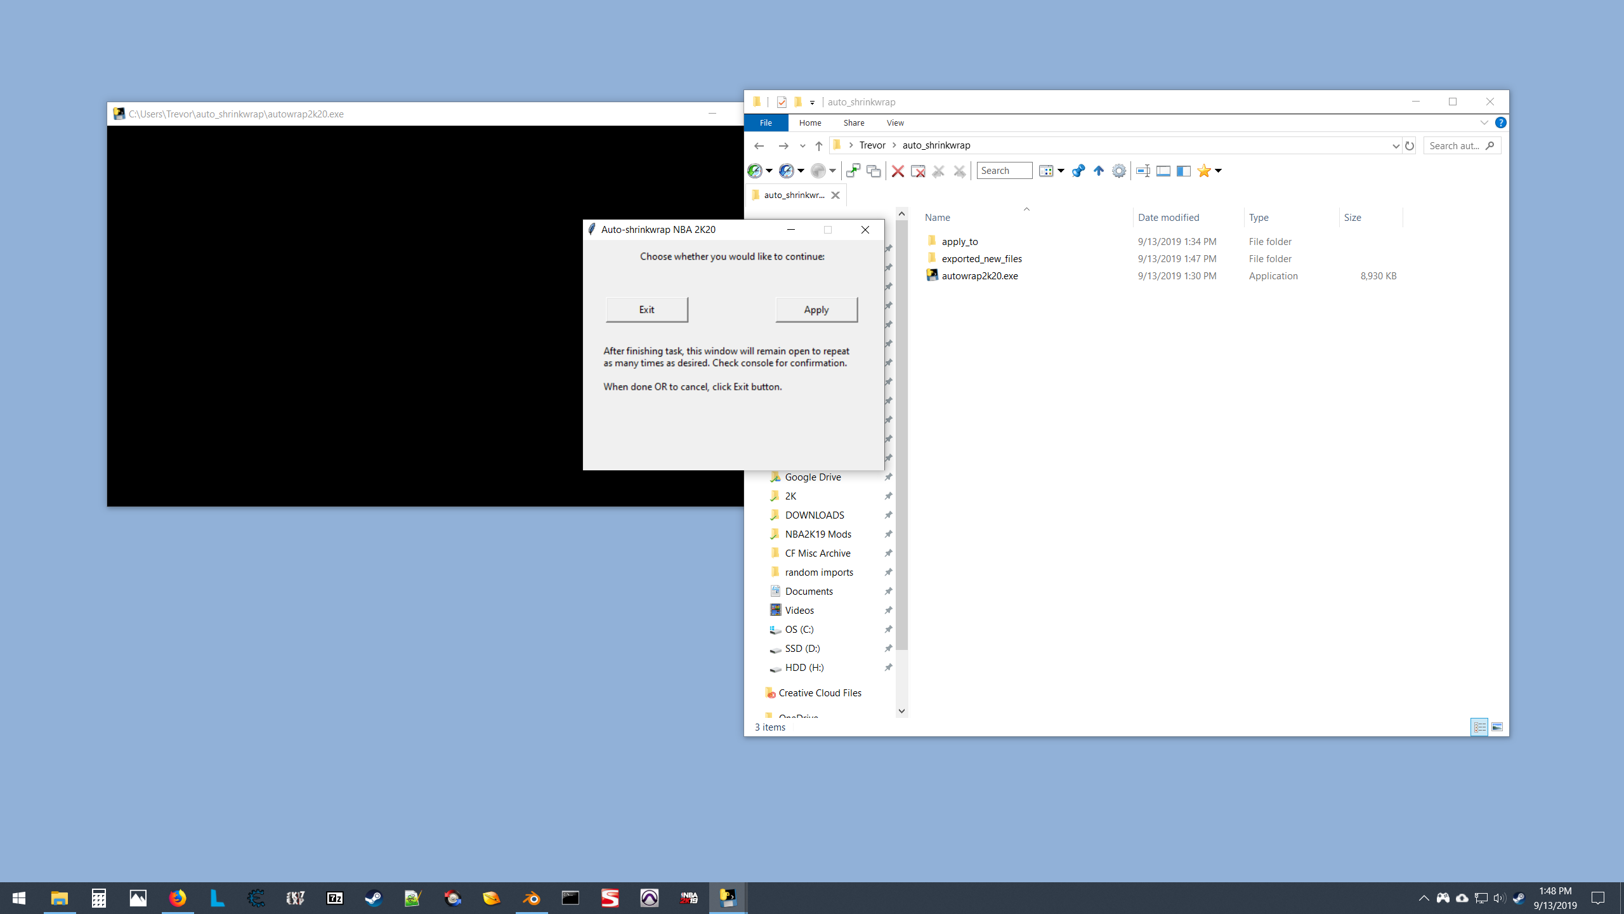Open the View ribbon tab
Image resolution: width=1624 pixels, height=914 pixels.
[895, 123]
